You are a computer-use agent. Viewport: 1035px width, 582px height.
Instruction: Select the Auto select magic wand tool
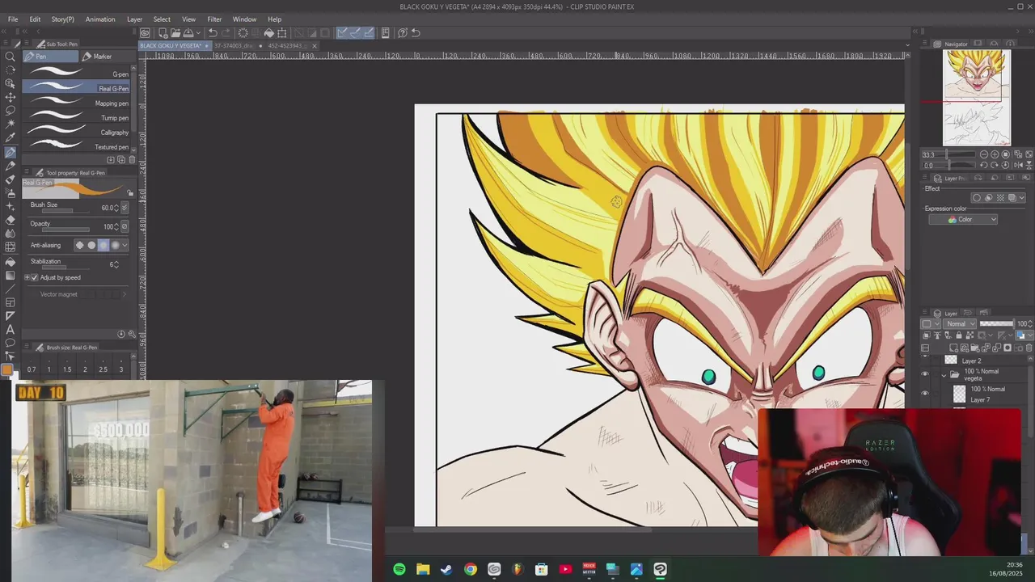(10, 124)
